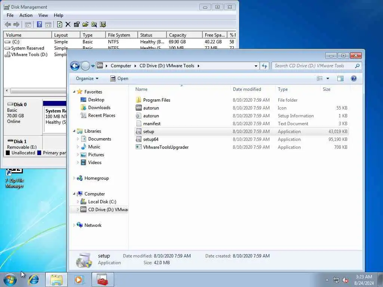This screenshot has height=287, width=383.
Task: Show the preview pane icon in Explorer
Action: tap(340, 78)
